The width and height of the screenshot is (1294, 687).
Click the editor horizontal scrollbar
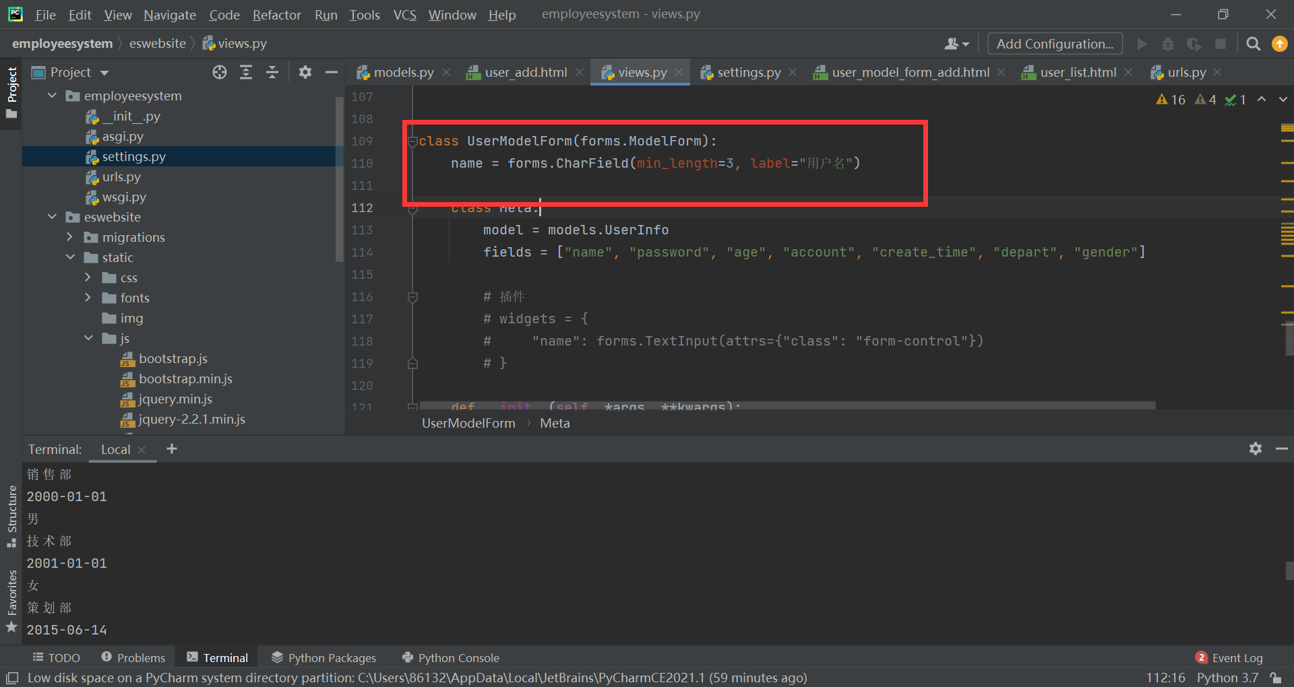(787, 405)
